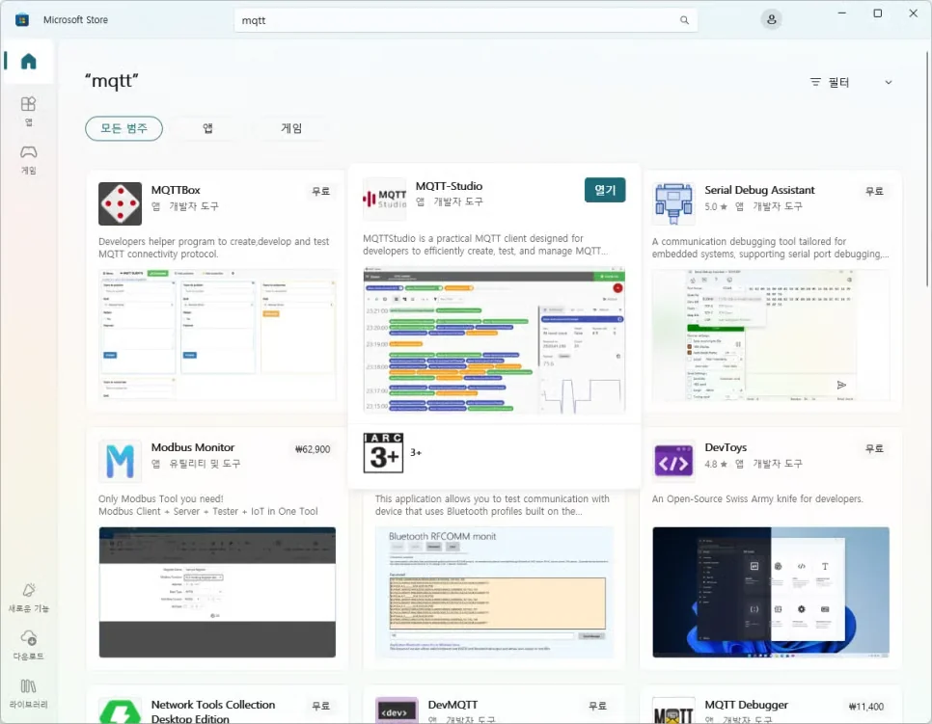
Task: Click the search magnifier icon
Action: (684, 20)
